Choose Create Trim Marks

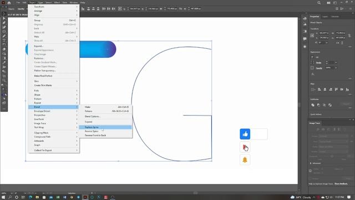54,85
